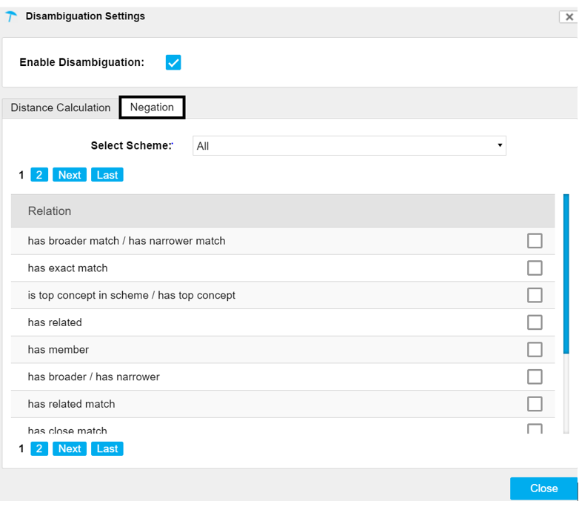Switch to the Distance Calculation tab

pyautogui.click(x=61, y=107)
